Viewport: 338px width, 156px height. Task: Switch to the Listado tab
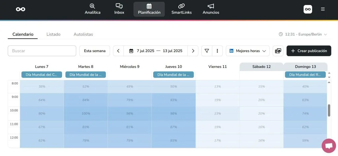[x=53, y=34]
